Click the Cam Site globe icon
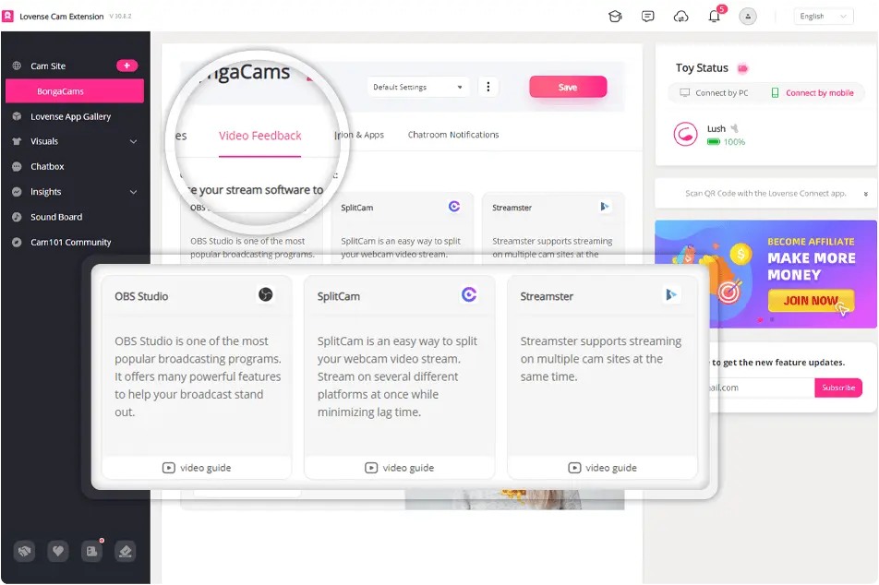 pyautogui.click(x=17, y=66)
